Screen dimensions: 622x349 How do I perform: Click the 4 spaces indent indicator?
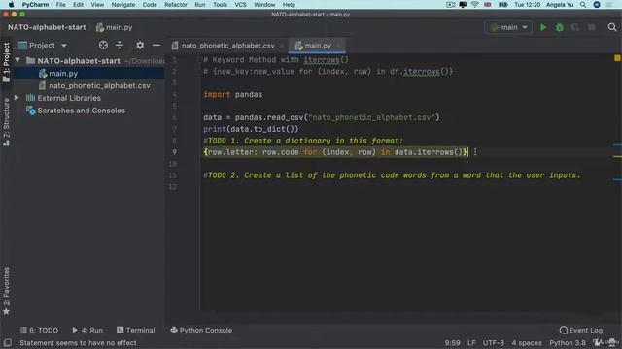tap(527, 342)
